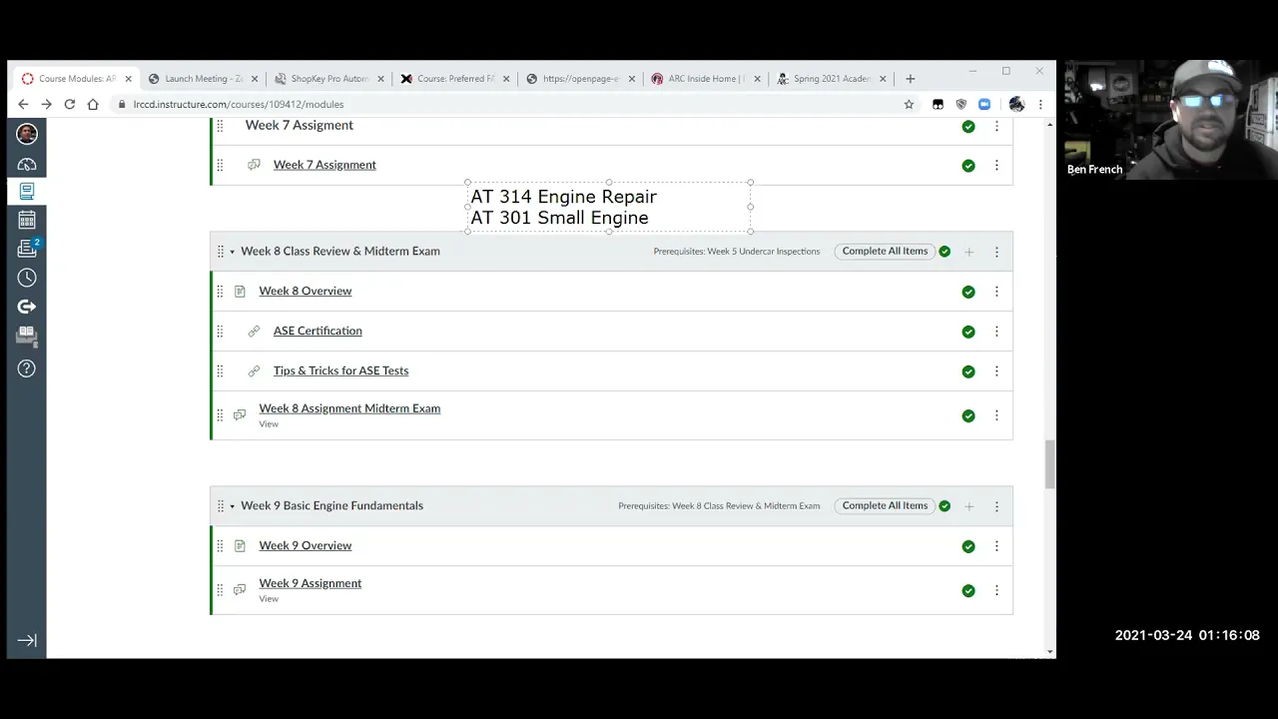This screenshot has width=1278, height=719.
Task: Open a new browser tab
Action: [x=910, y=78]
